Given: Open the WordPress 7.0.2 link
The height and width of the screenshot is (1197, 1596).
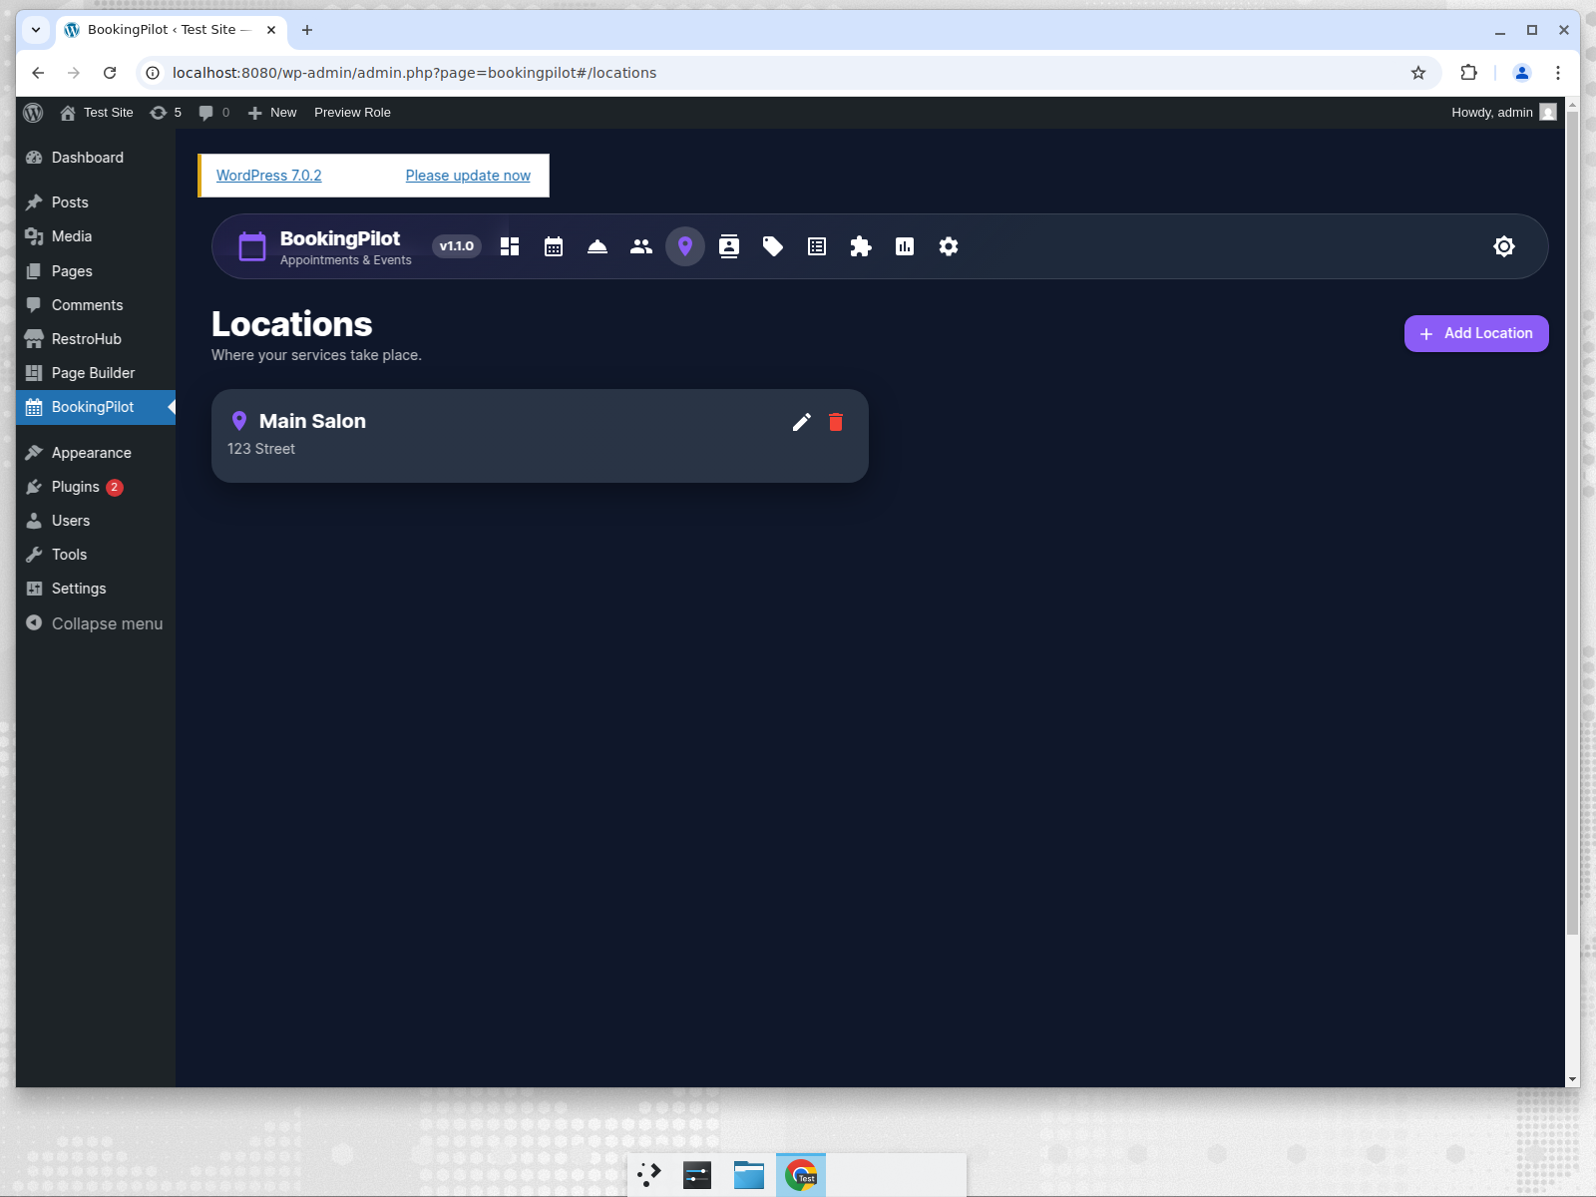Looking at the screenshot, I should tap(269, 176).
